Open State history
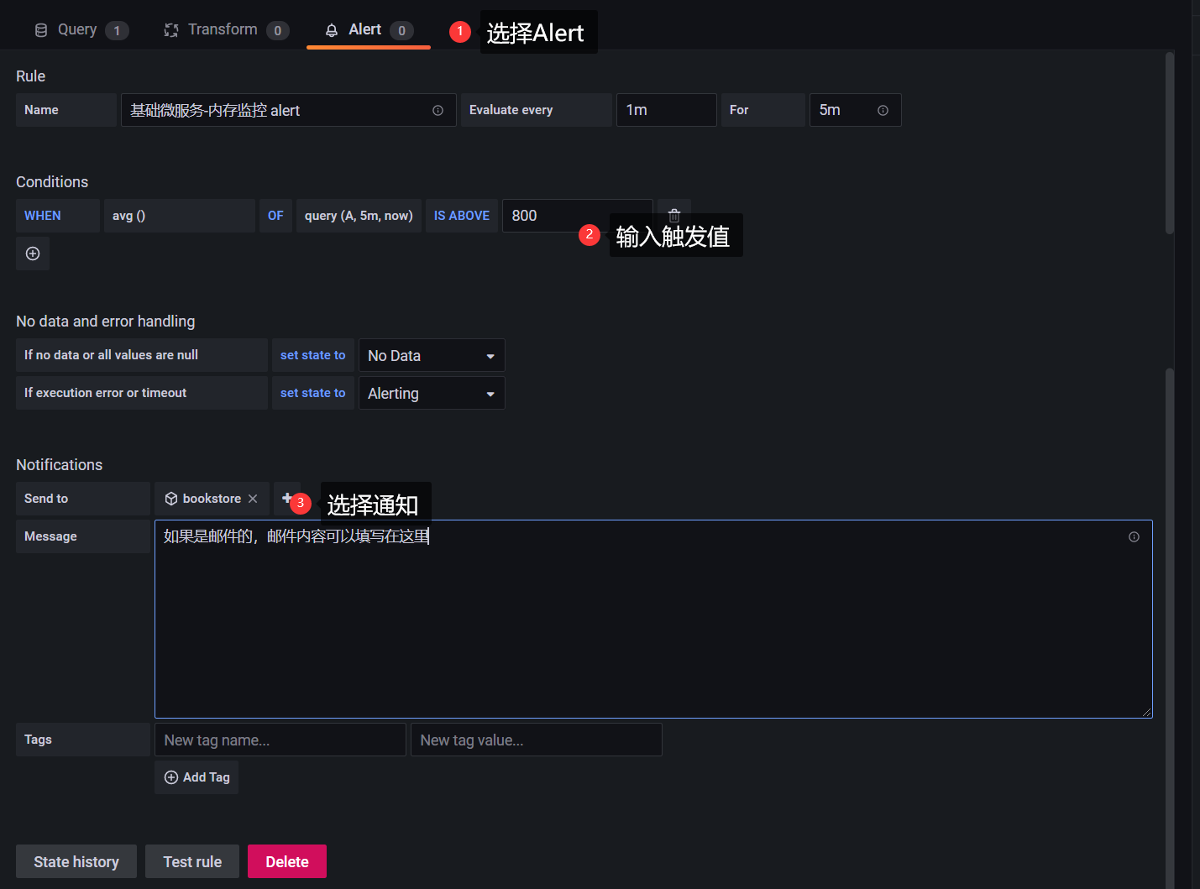1200x889 pixels. tap(76, 861)
